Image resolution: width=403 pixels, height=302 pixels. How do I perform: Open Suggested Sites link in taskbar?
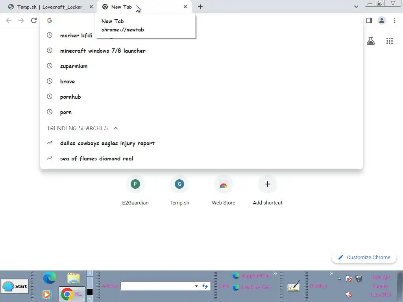(251, 276)
